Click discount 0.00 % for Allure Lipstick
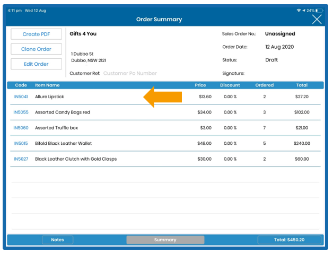The width and height of the screenshot is (333, 254). point(230,97)
